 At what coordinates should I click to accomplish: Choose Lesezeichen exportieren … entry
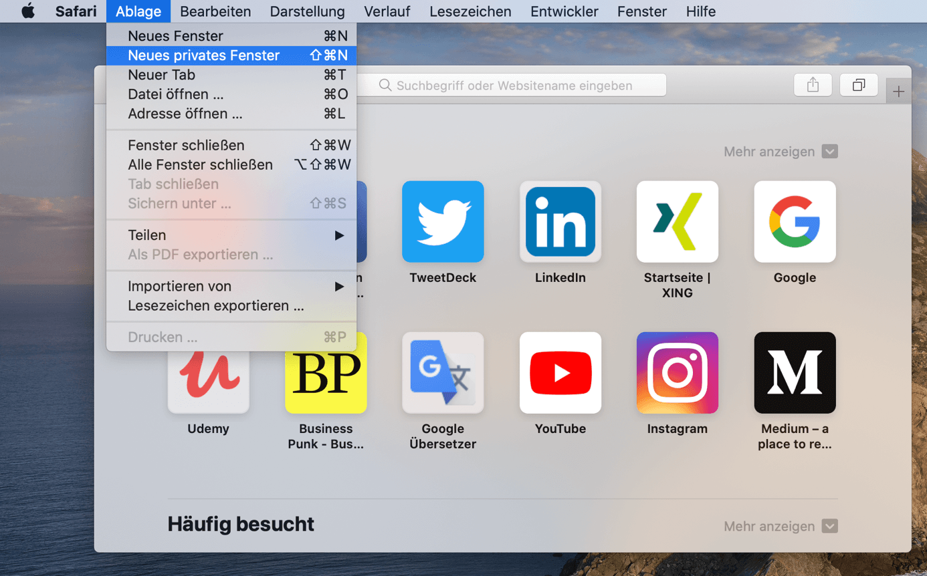point(231,305)
